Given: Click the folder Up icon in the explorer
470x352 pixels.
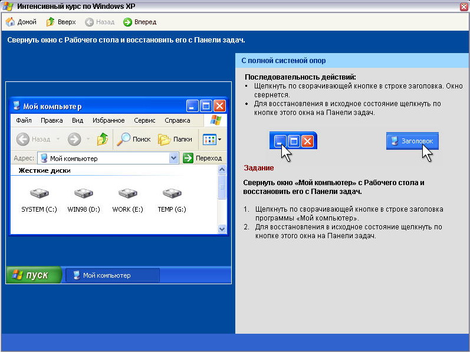Looking at the screenshot, I should (102, 139).
